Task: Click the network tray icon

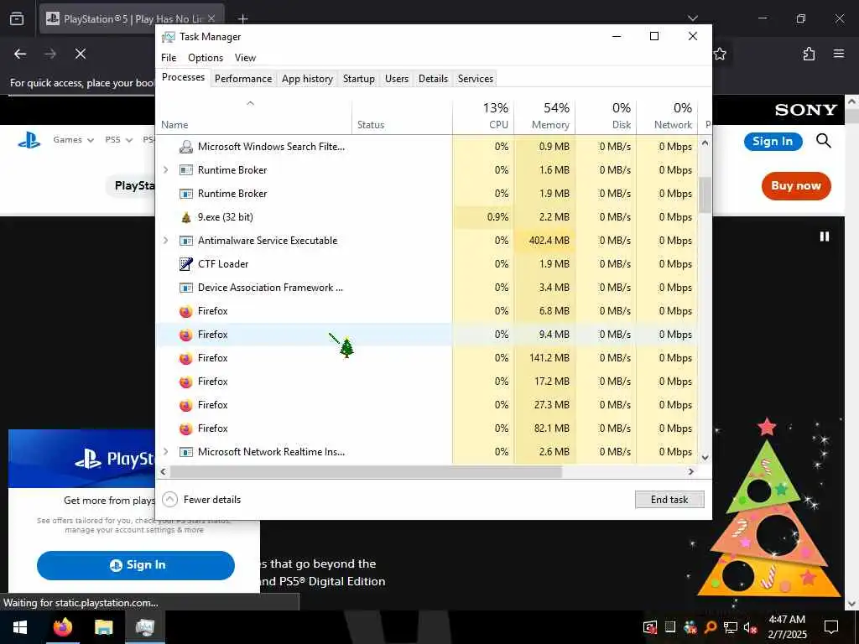Action: tap(730, 627)
